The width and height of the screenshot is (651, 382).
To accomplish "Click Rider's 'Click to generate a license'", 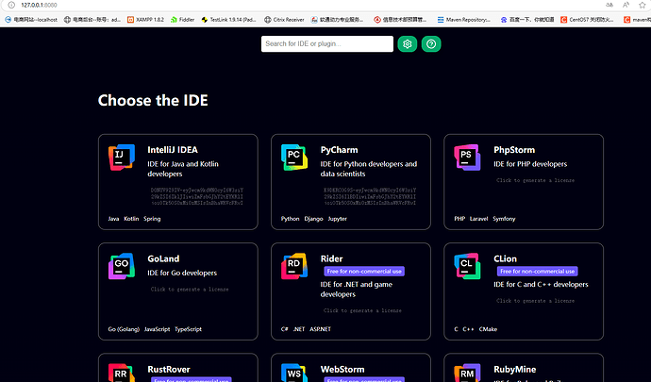I will click(362, 310).
